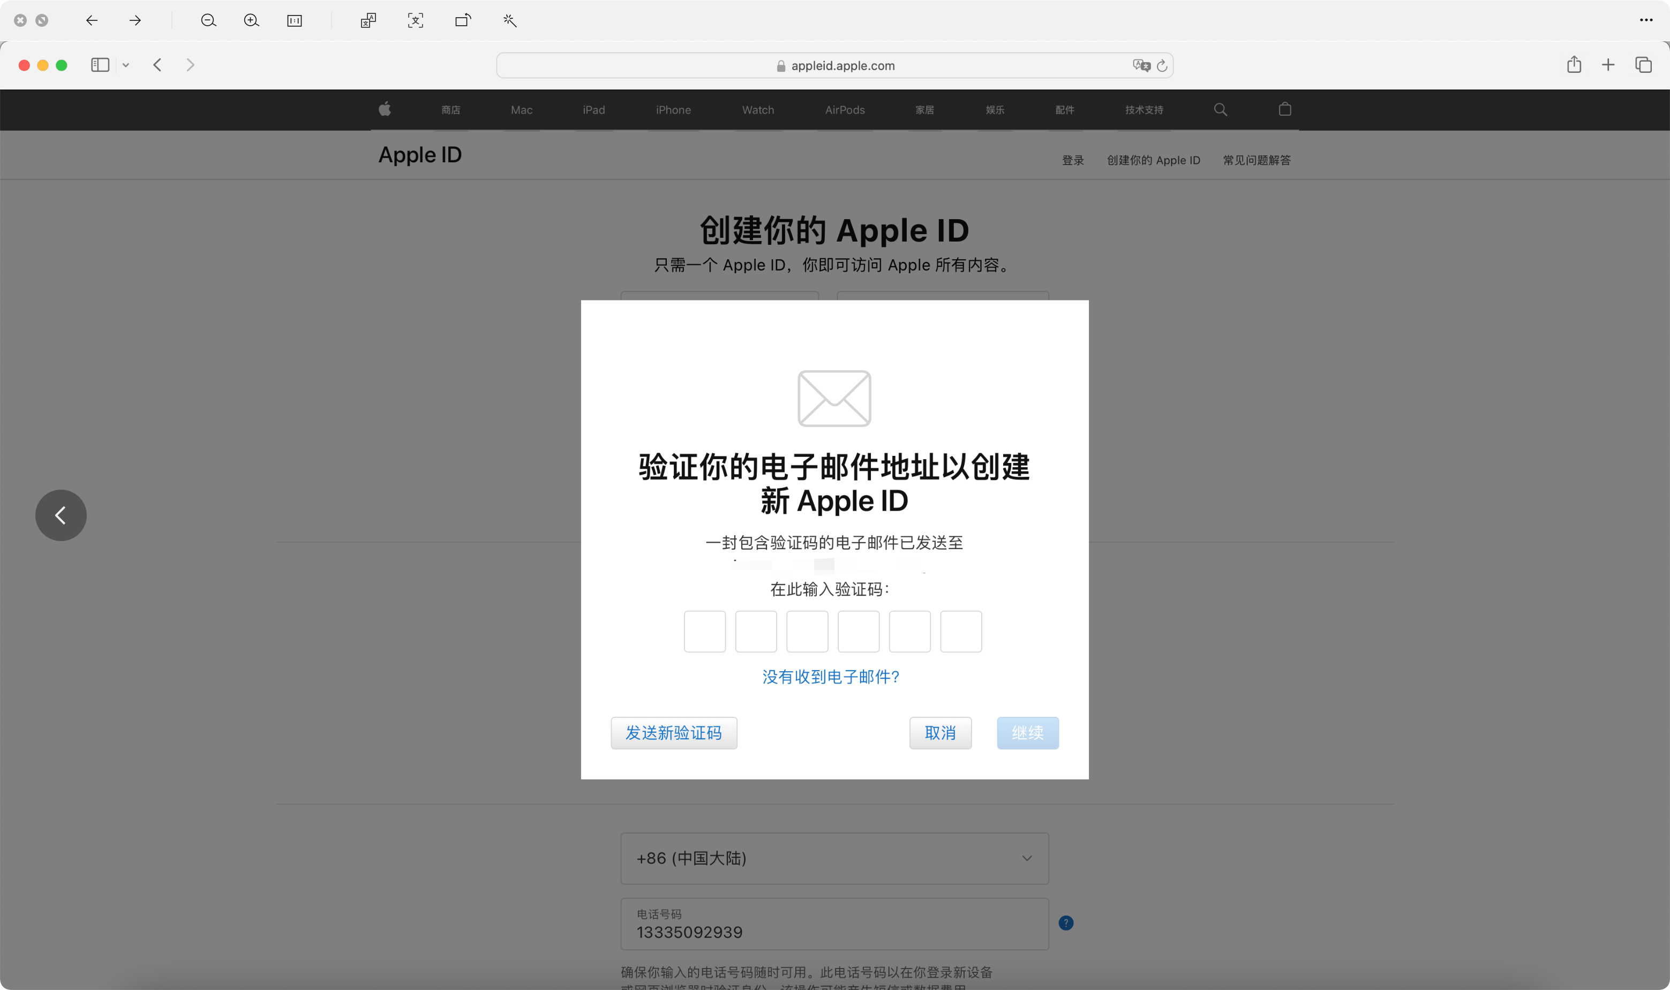
Task: Click the Apple logo in navigation bar
Action: coord(385,109)
